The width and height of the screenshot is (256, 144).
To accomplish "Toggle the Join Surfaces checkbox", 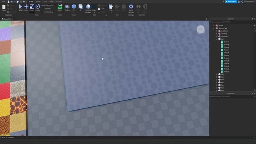I will (43, 12).
